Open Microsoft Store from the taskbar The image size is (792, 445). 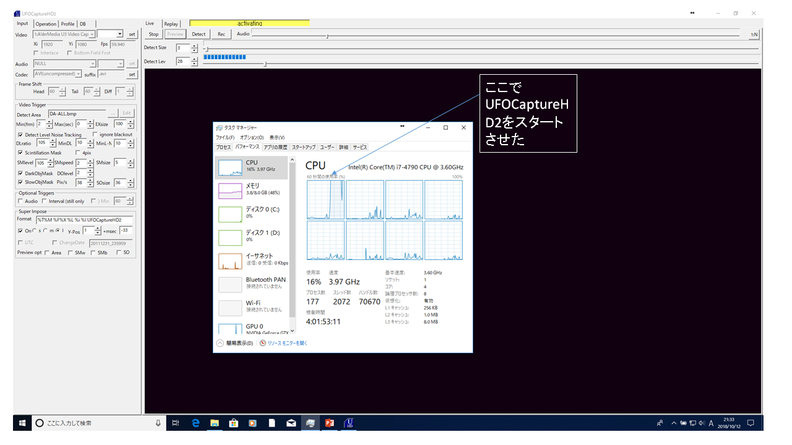[234, 423]
